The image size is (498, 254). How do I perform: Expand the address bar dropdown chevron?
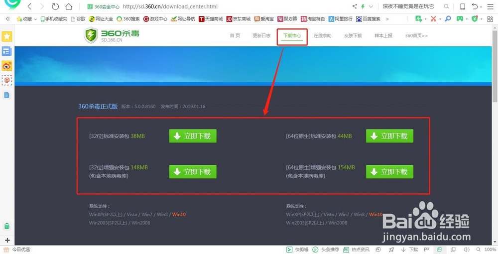[371, 6]
